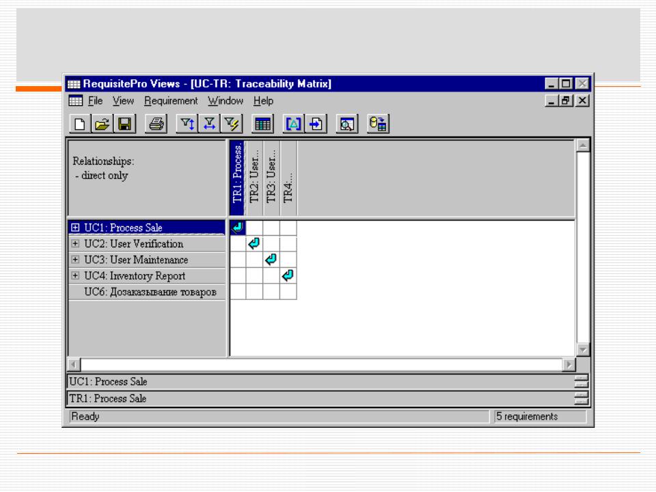
Task: Click the horizontal scrollbar left arrow
Action: click(74, 365)
